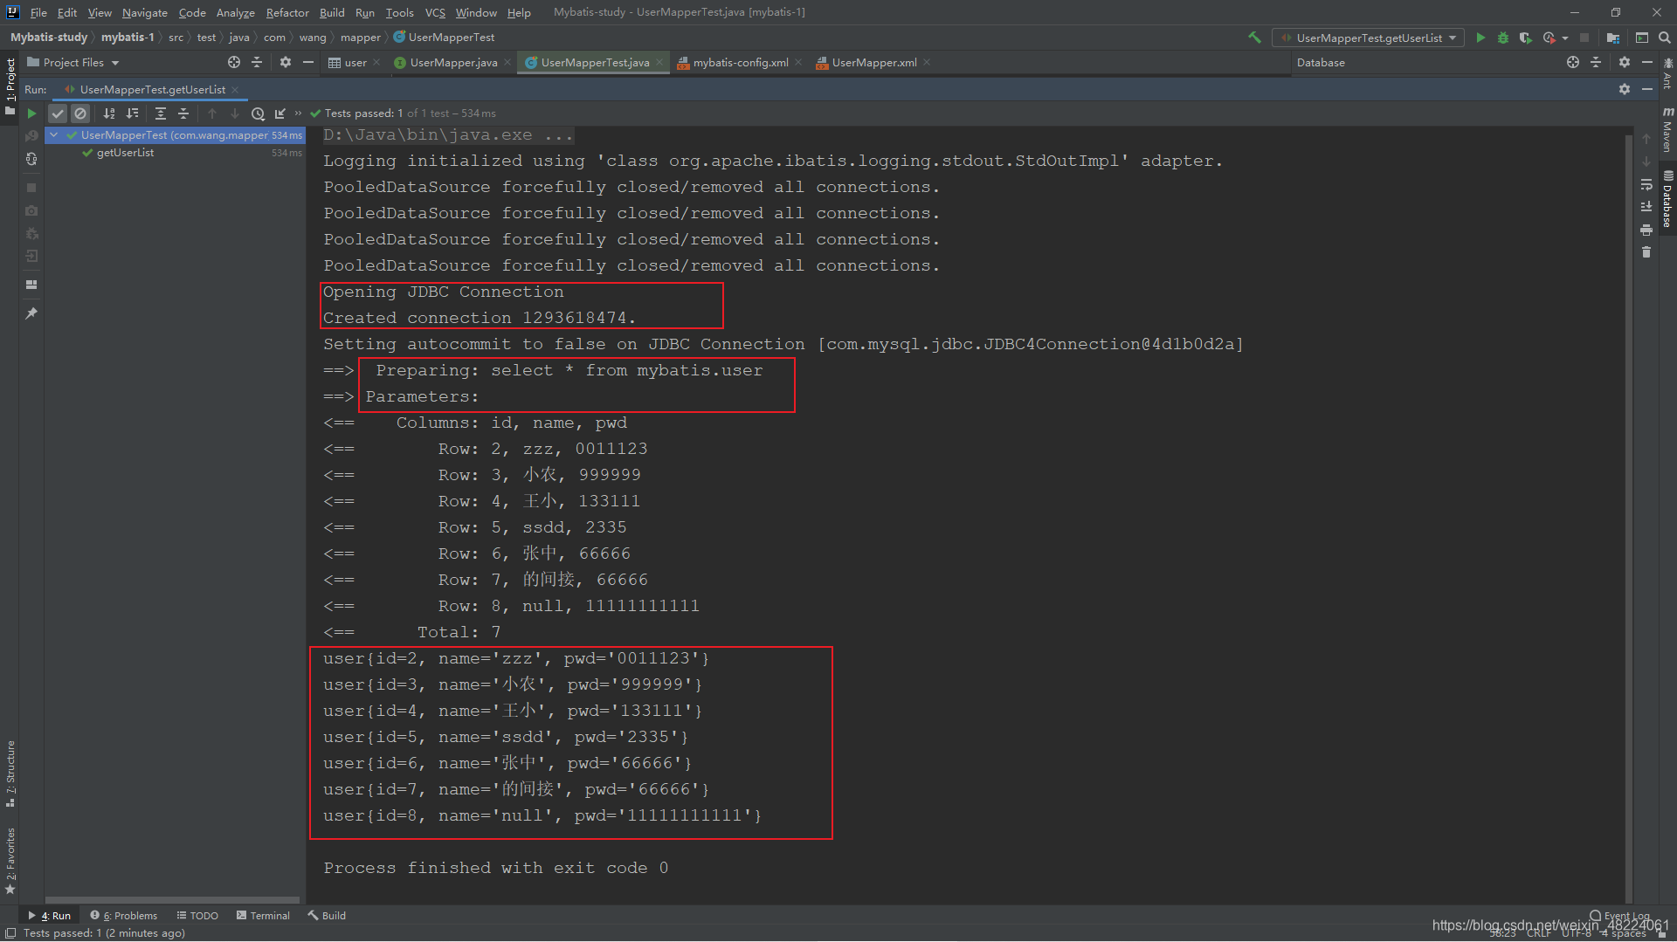Rerun tests with the Run panel play icon
Screen dimensions: 1677x942
pyautogui.click(x=31, y=113)
